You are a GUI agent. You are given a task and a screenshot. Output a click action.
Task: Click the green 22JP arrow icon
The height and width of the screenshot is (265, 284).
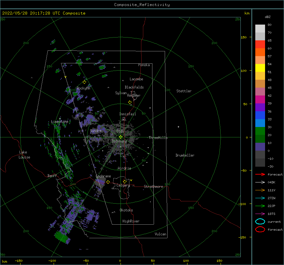(x=260, y=206)
